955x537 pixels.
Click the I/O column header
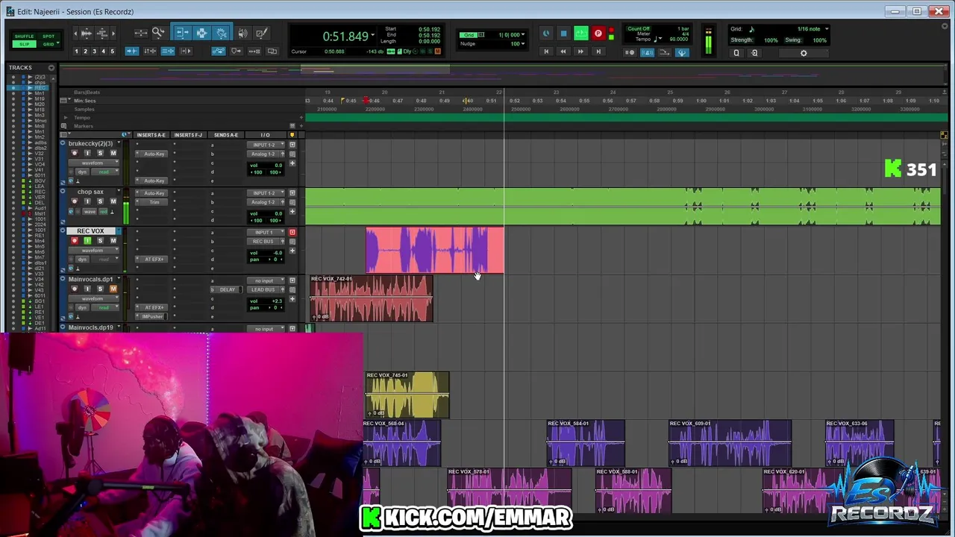coord(265,135)
